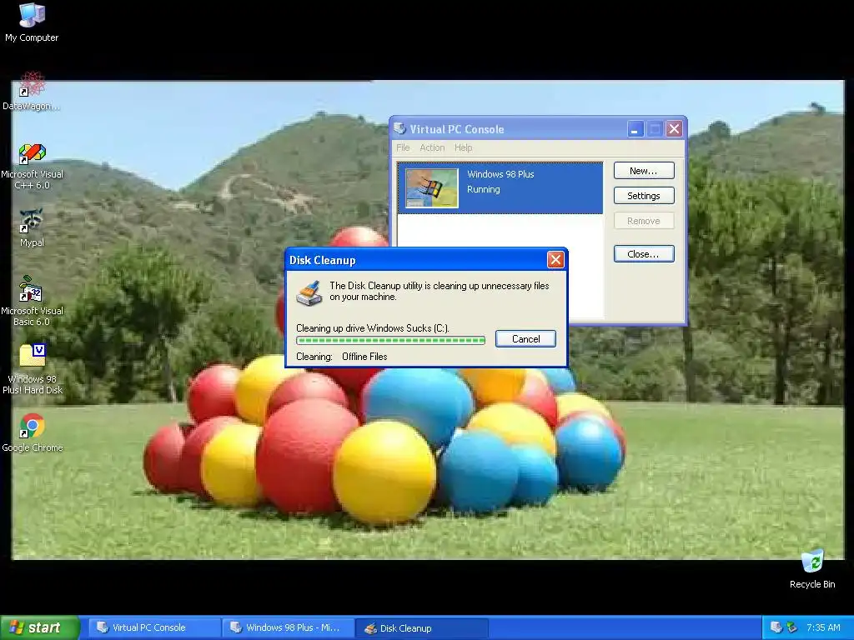Viewport: 854px width, 640px height.
Task: Select Microsoft Visual Basic 6.0 shortcut icon
Action: point(31,289)
